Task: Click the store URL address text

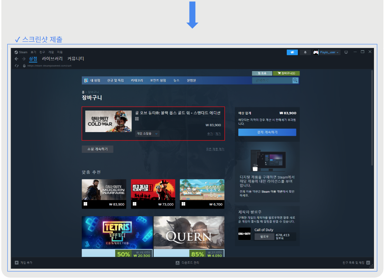Action: point(49,66)
